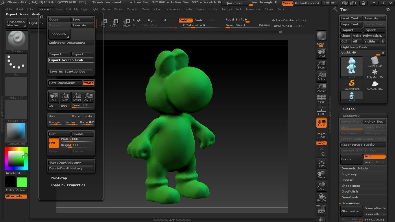Click the AAHalf icon in right shelf

click(x=321, y=88)
